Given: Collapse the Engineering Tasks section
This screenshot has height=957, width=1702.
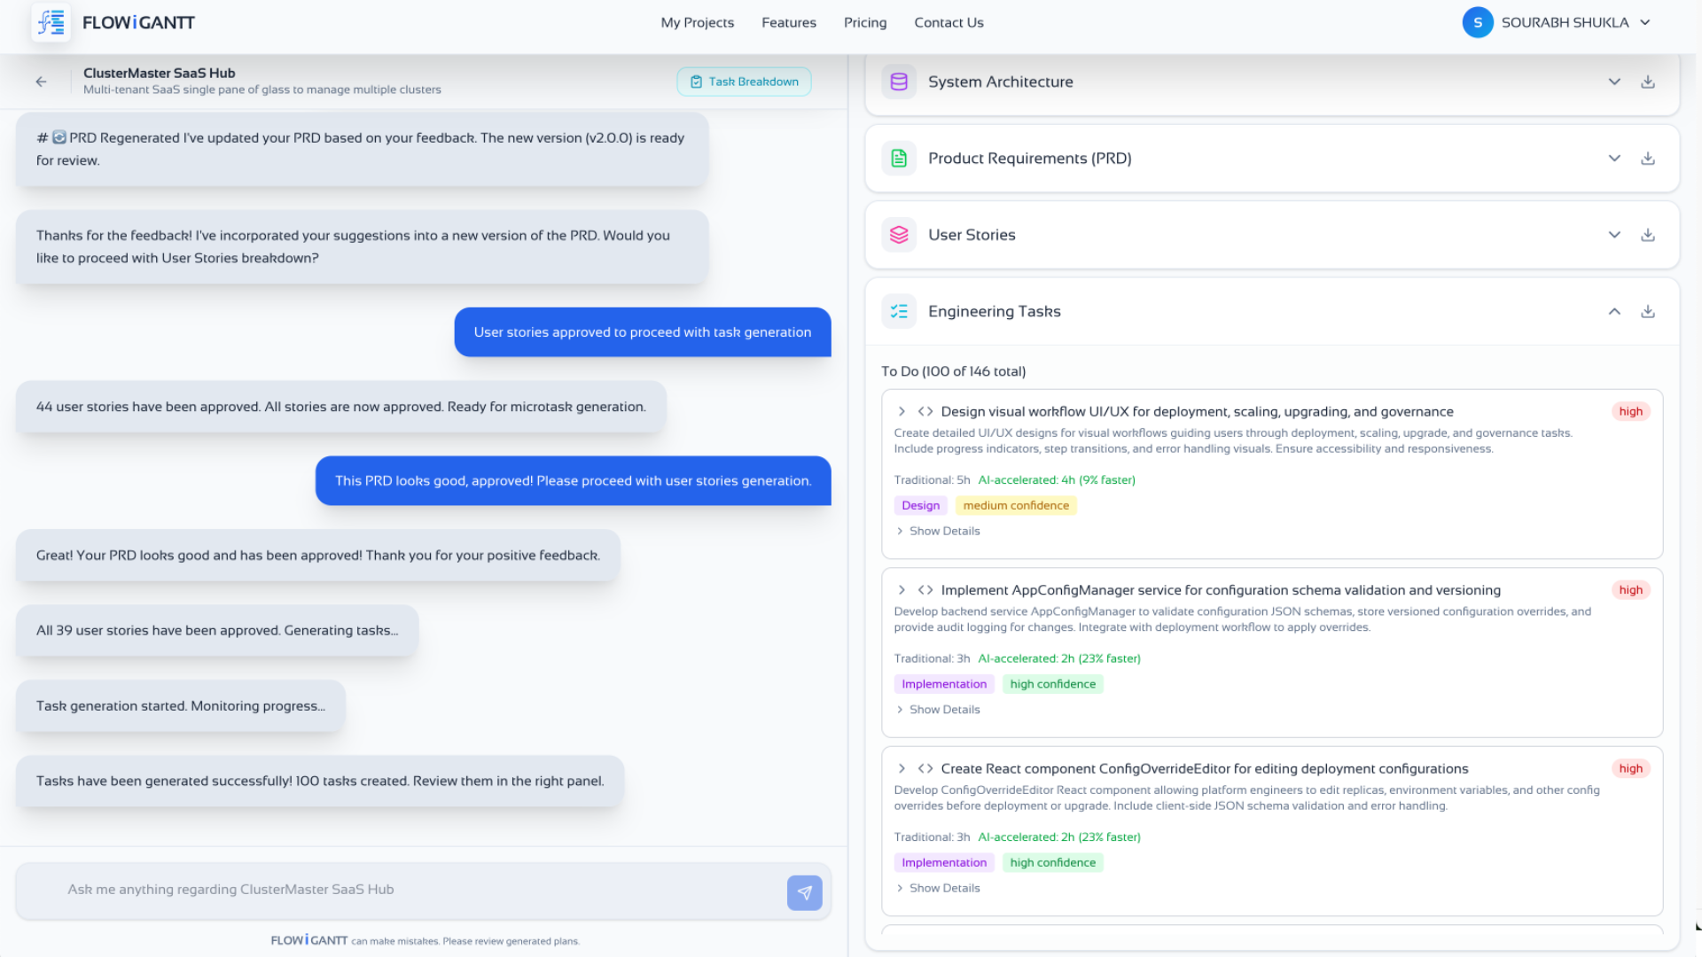Looking at the screenshot, I should pyautogui.click(x=1614, y=312).
